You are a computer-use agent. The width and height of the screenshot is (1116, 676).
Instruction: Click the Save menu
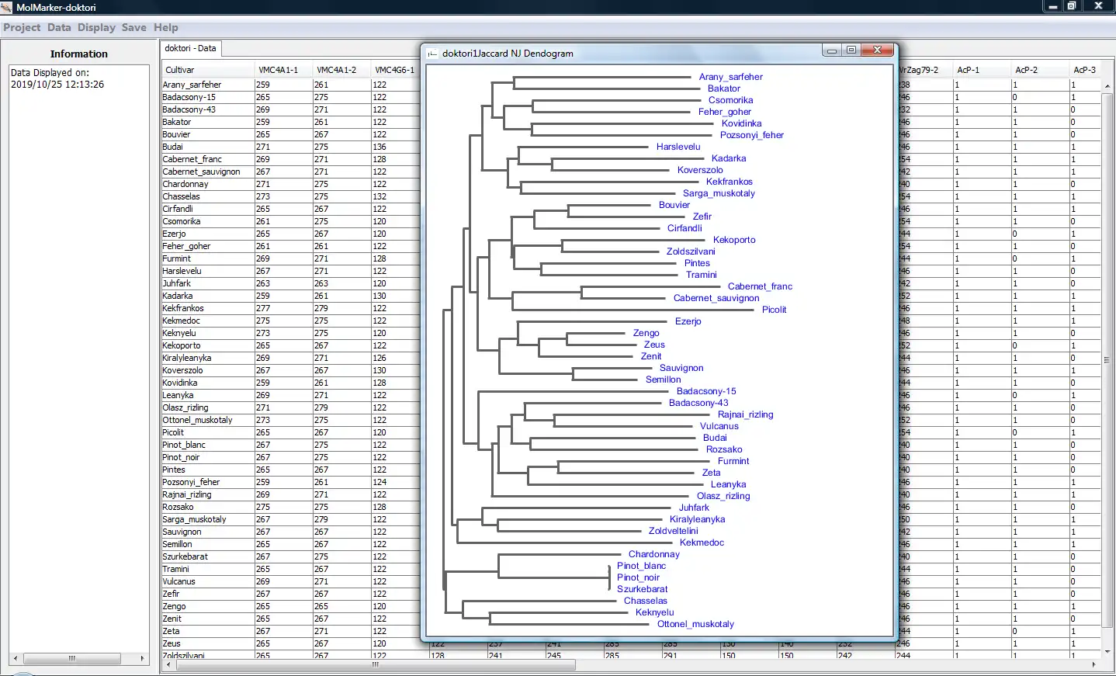click(x=133, y=27)
